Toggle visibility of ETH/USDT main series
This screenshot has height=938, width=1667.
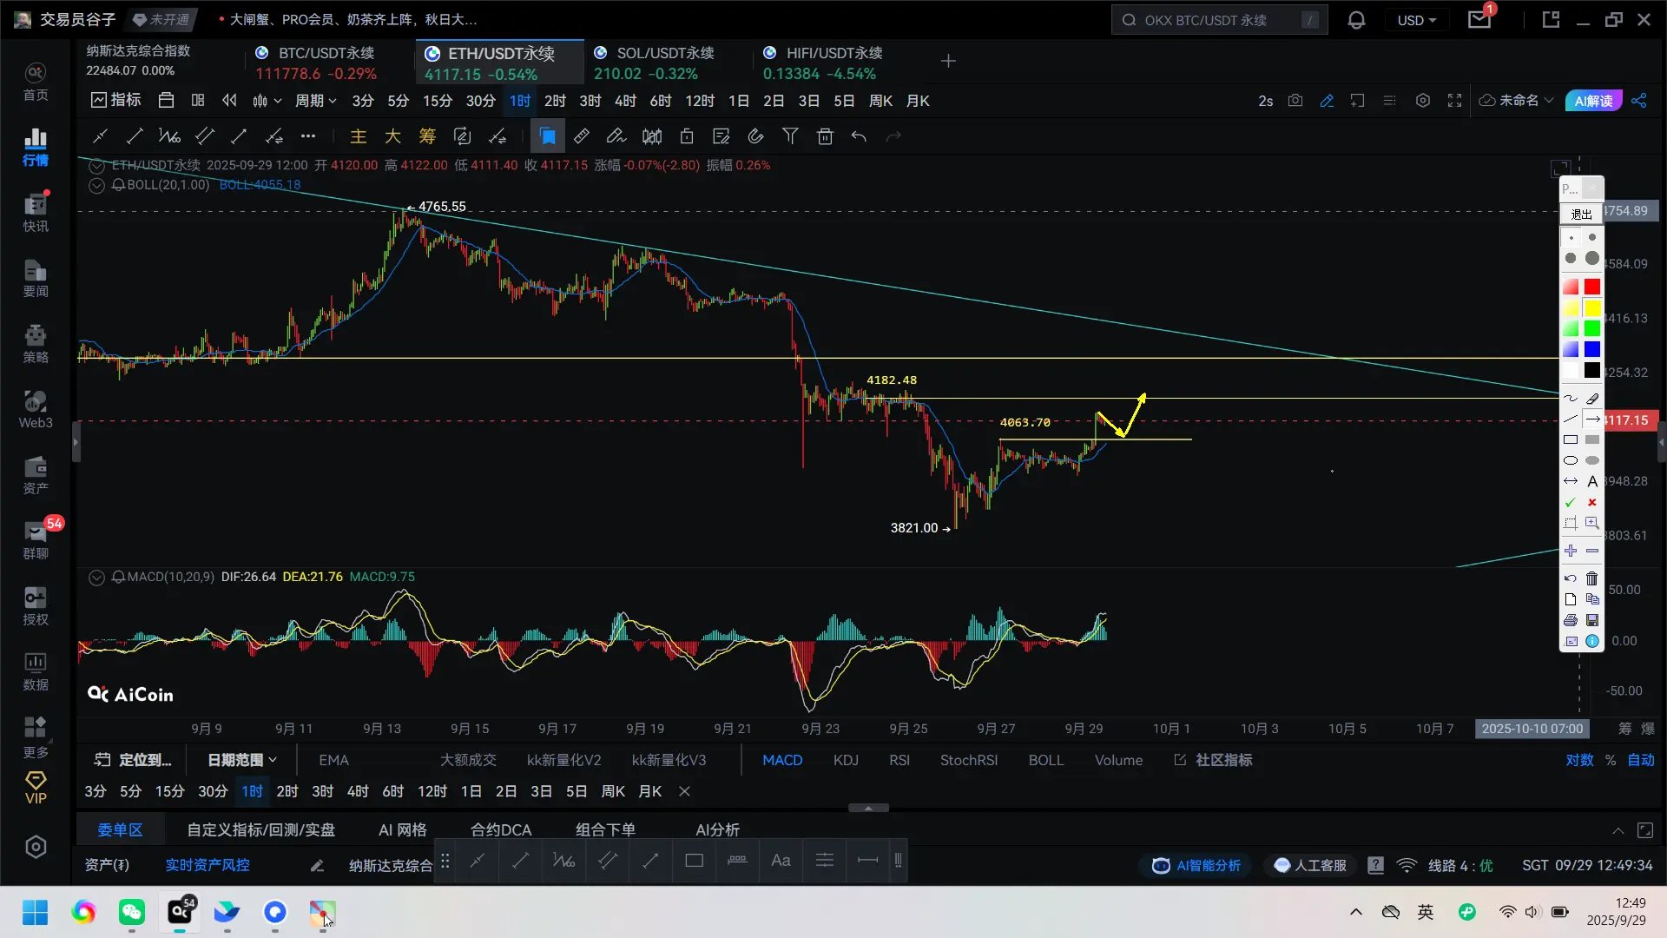(96, 165)
